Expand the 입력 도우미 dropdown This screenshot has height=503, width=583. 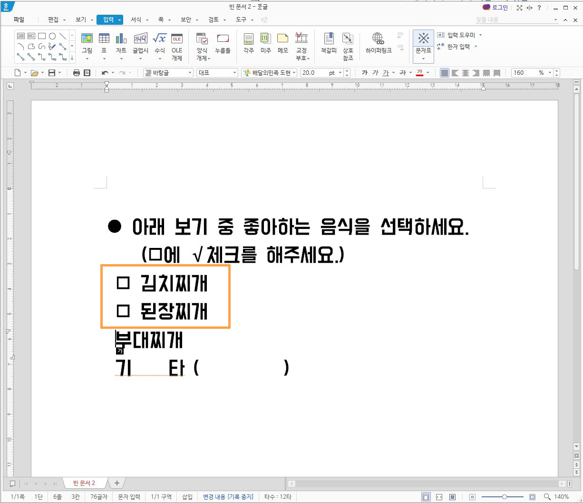coord(480,35)
